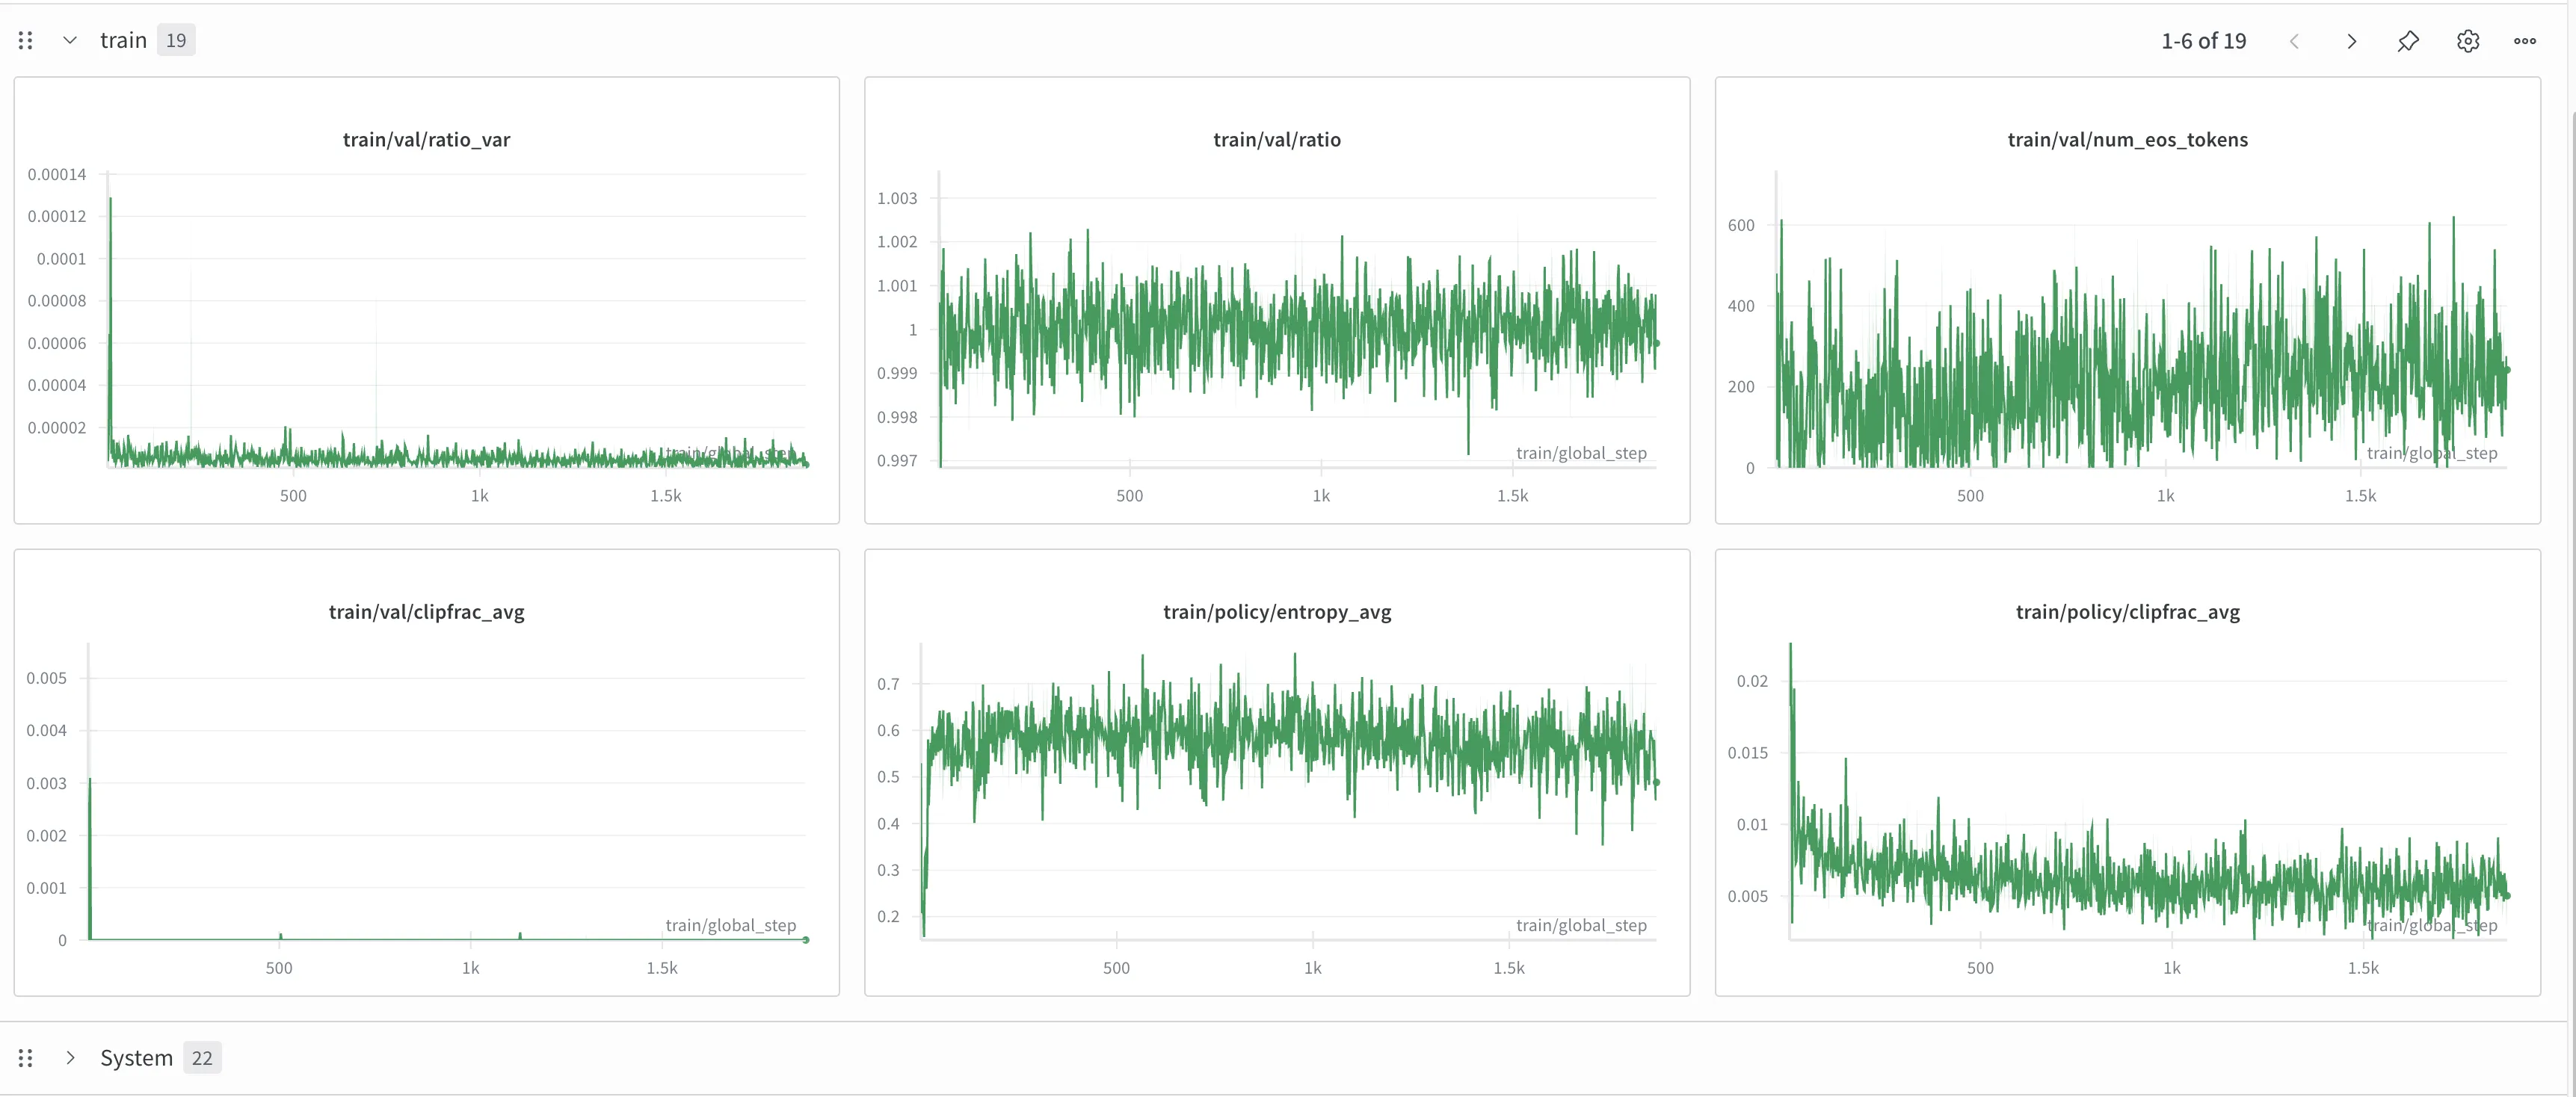Click the System section title
The width and height of the screenshot is (2576, 1097).
136,1058
